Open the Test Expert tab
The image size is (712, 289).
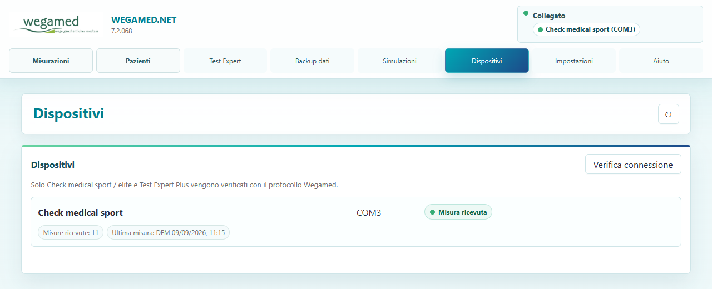coord(225,61)
